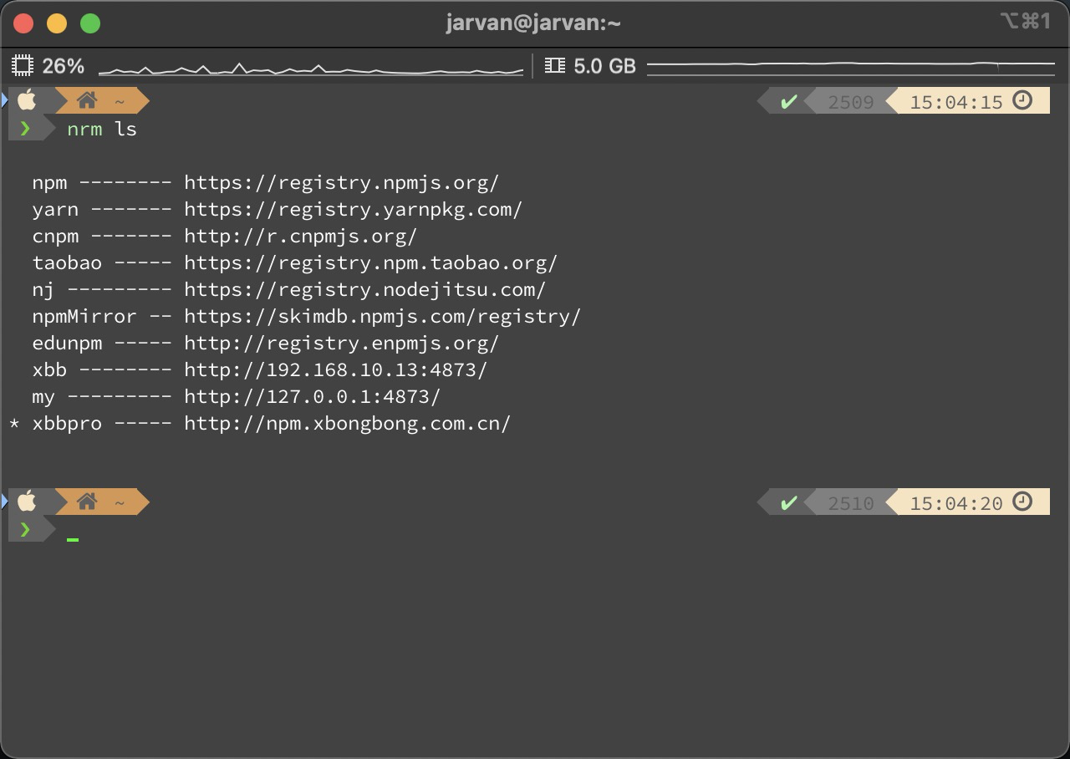Click the green checkmark beside 2509
Viewport: 1070px width, 759px height.
click(x=788, y=102)
